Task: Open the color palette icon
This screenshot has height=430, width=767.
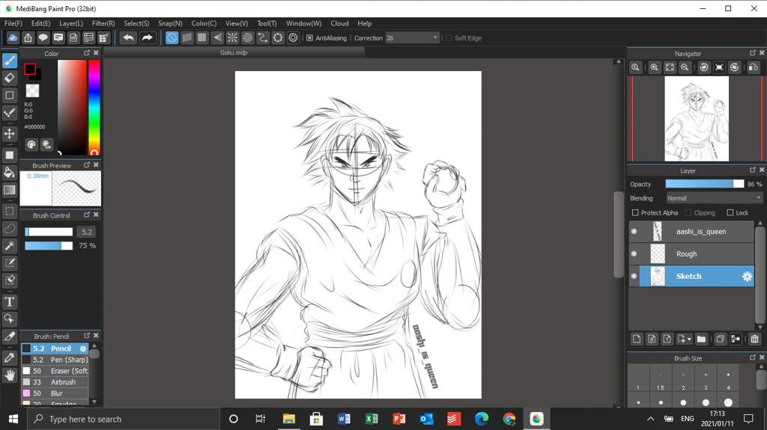Action: (x=31, y=144)
